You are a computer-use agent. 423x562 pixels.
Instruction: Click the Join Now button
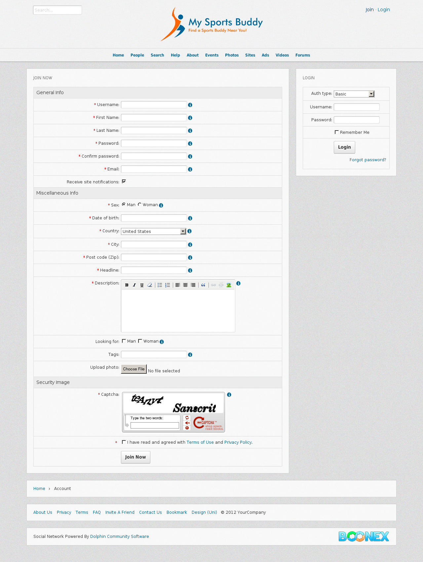point(135,457)
